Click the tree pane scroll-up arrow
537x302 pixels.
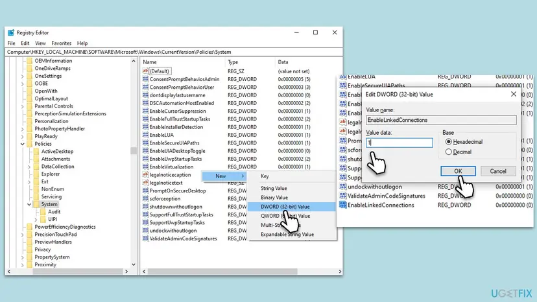point(134,61)
